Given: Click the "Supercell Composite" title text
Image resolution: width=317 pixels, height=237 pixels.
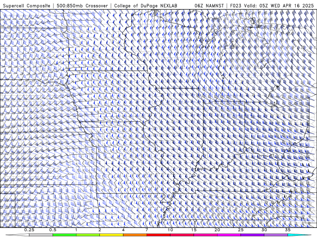Looking at the screenshot, I should point(27,6).
